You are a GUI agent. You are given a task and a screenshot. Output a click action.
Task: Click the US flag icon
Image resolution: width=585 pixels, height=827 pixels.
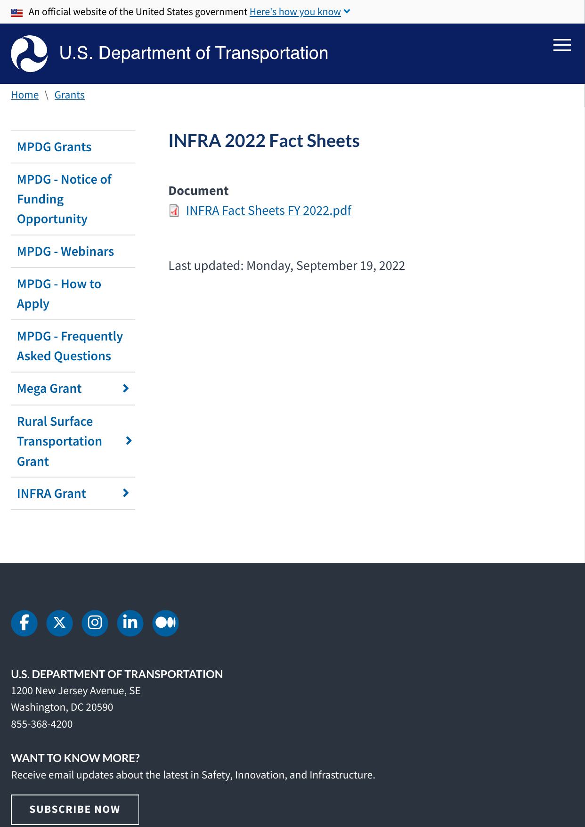coord(16,12)
